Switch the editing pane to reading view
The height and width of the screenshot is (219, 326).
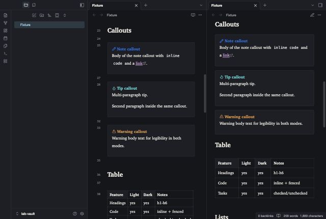(x=193, y=15)
